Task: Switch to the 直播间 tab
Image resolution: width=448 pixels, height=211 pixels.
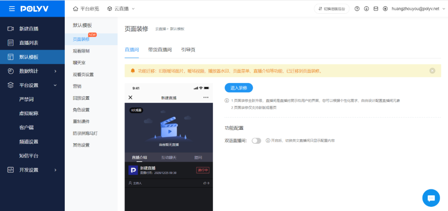Action: point(132,50)
